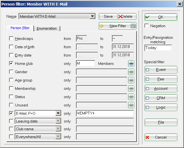Open the Status selection list icon

pos(131,97)
